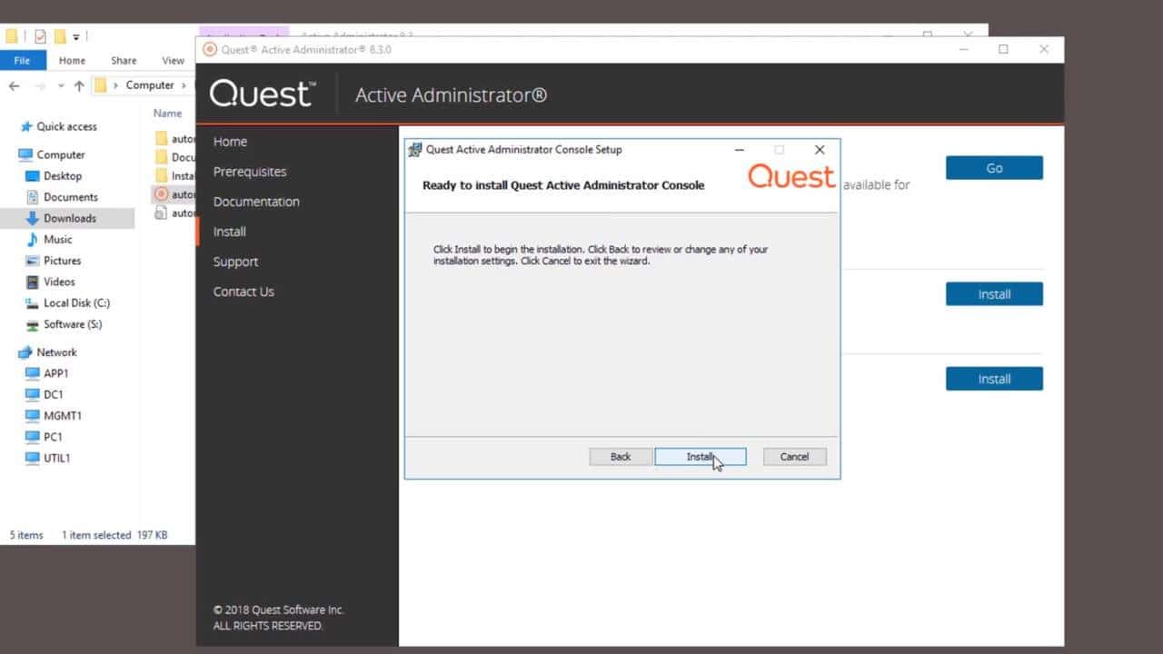Image resolution: width=1163 pixels, height=654 pixels.
Task: Open the File tab in Explorer
Action: click(22, 61)
